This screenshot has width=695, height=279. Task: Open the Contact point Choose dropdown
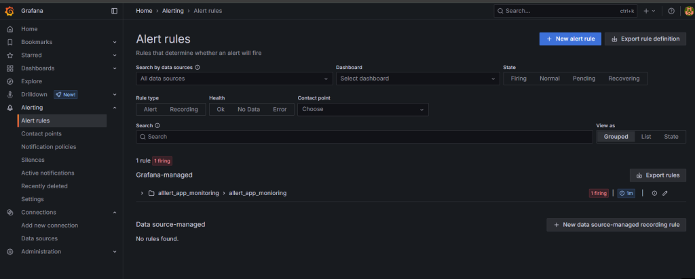(363, 109)
